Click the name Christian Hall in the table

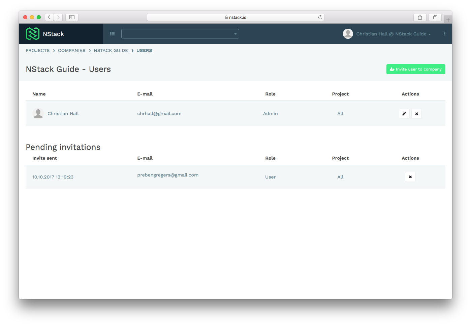[x=63, y=114]
